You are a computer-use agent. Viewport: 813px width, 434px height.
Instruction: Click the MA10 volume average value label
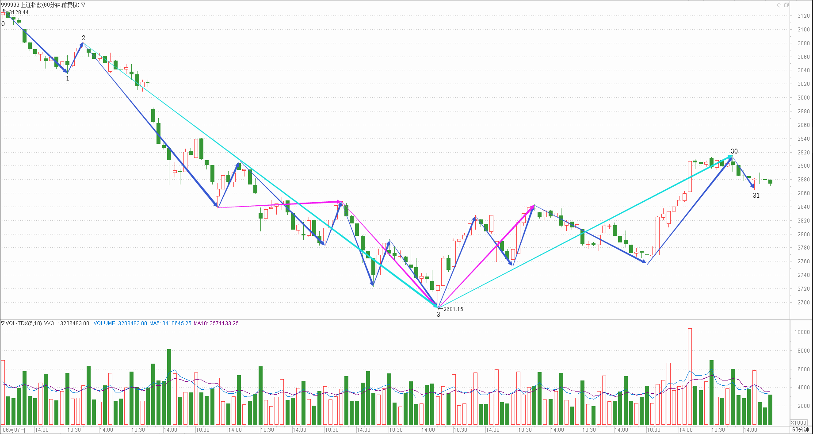(x=216, y=323)
